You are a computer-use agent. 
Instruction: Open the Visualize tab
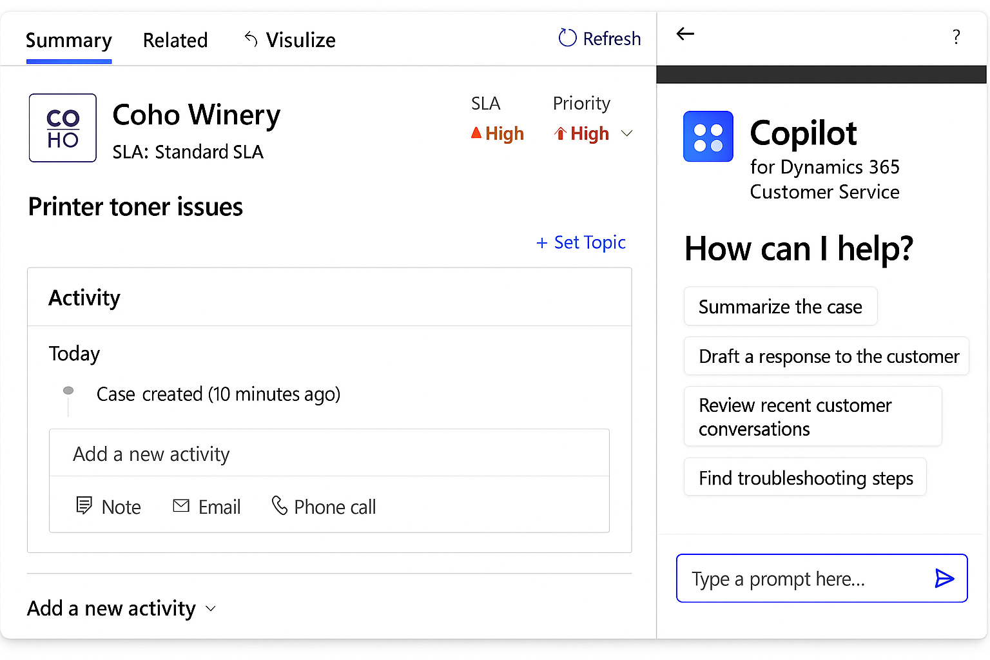(300, 39)
